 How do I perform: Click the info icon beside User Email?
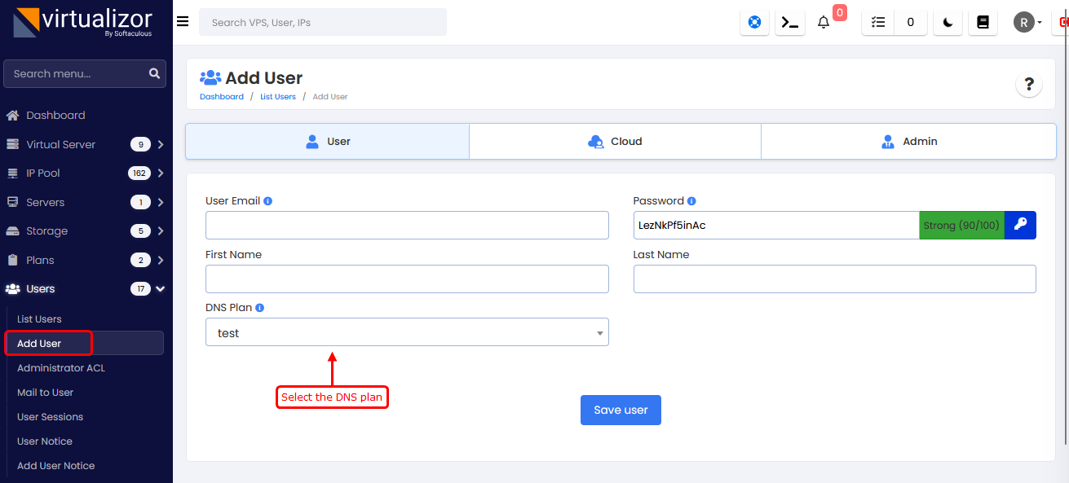268,201
